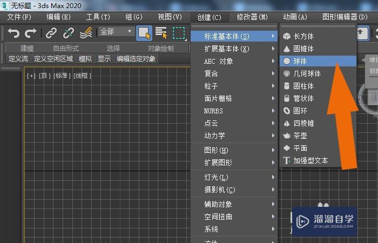Open the 组(G) menu

point(134,17)
